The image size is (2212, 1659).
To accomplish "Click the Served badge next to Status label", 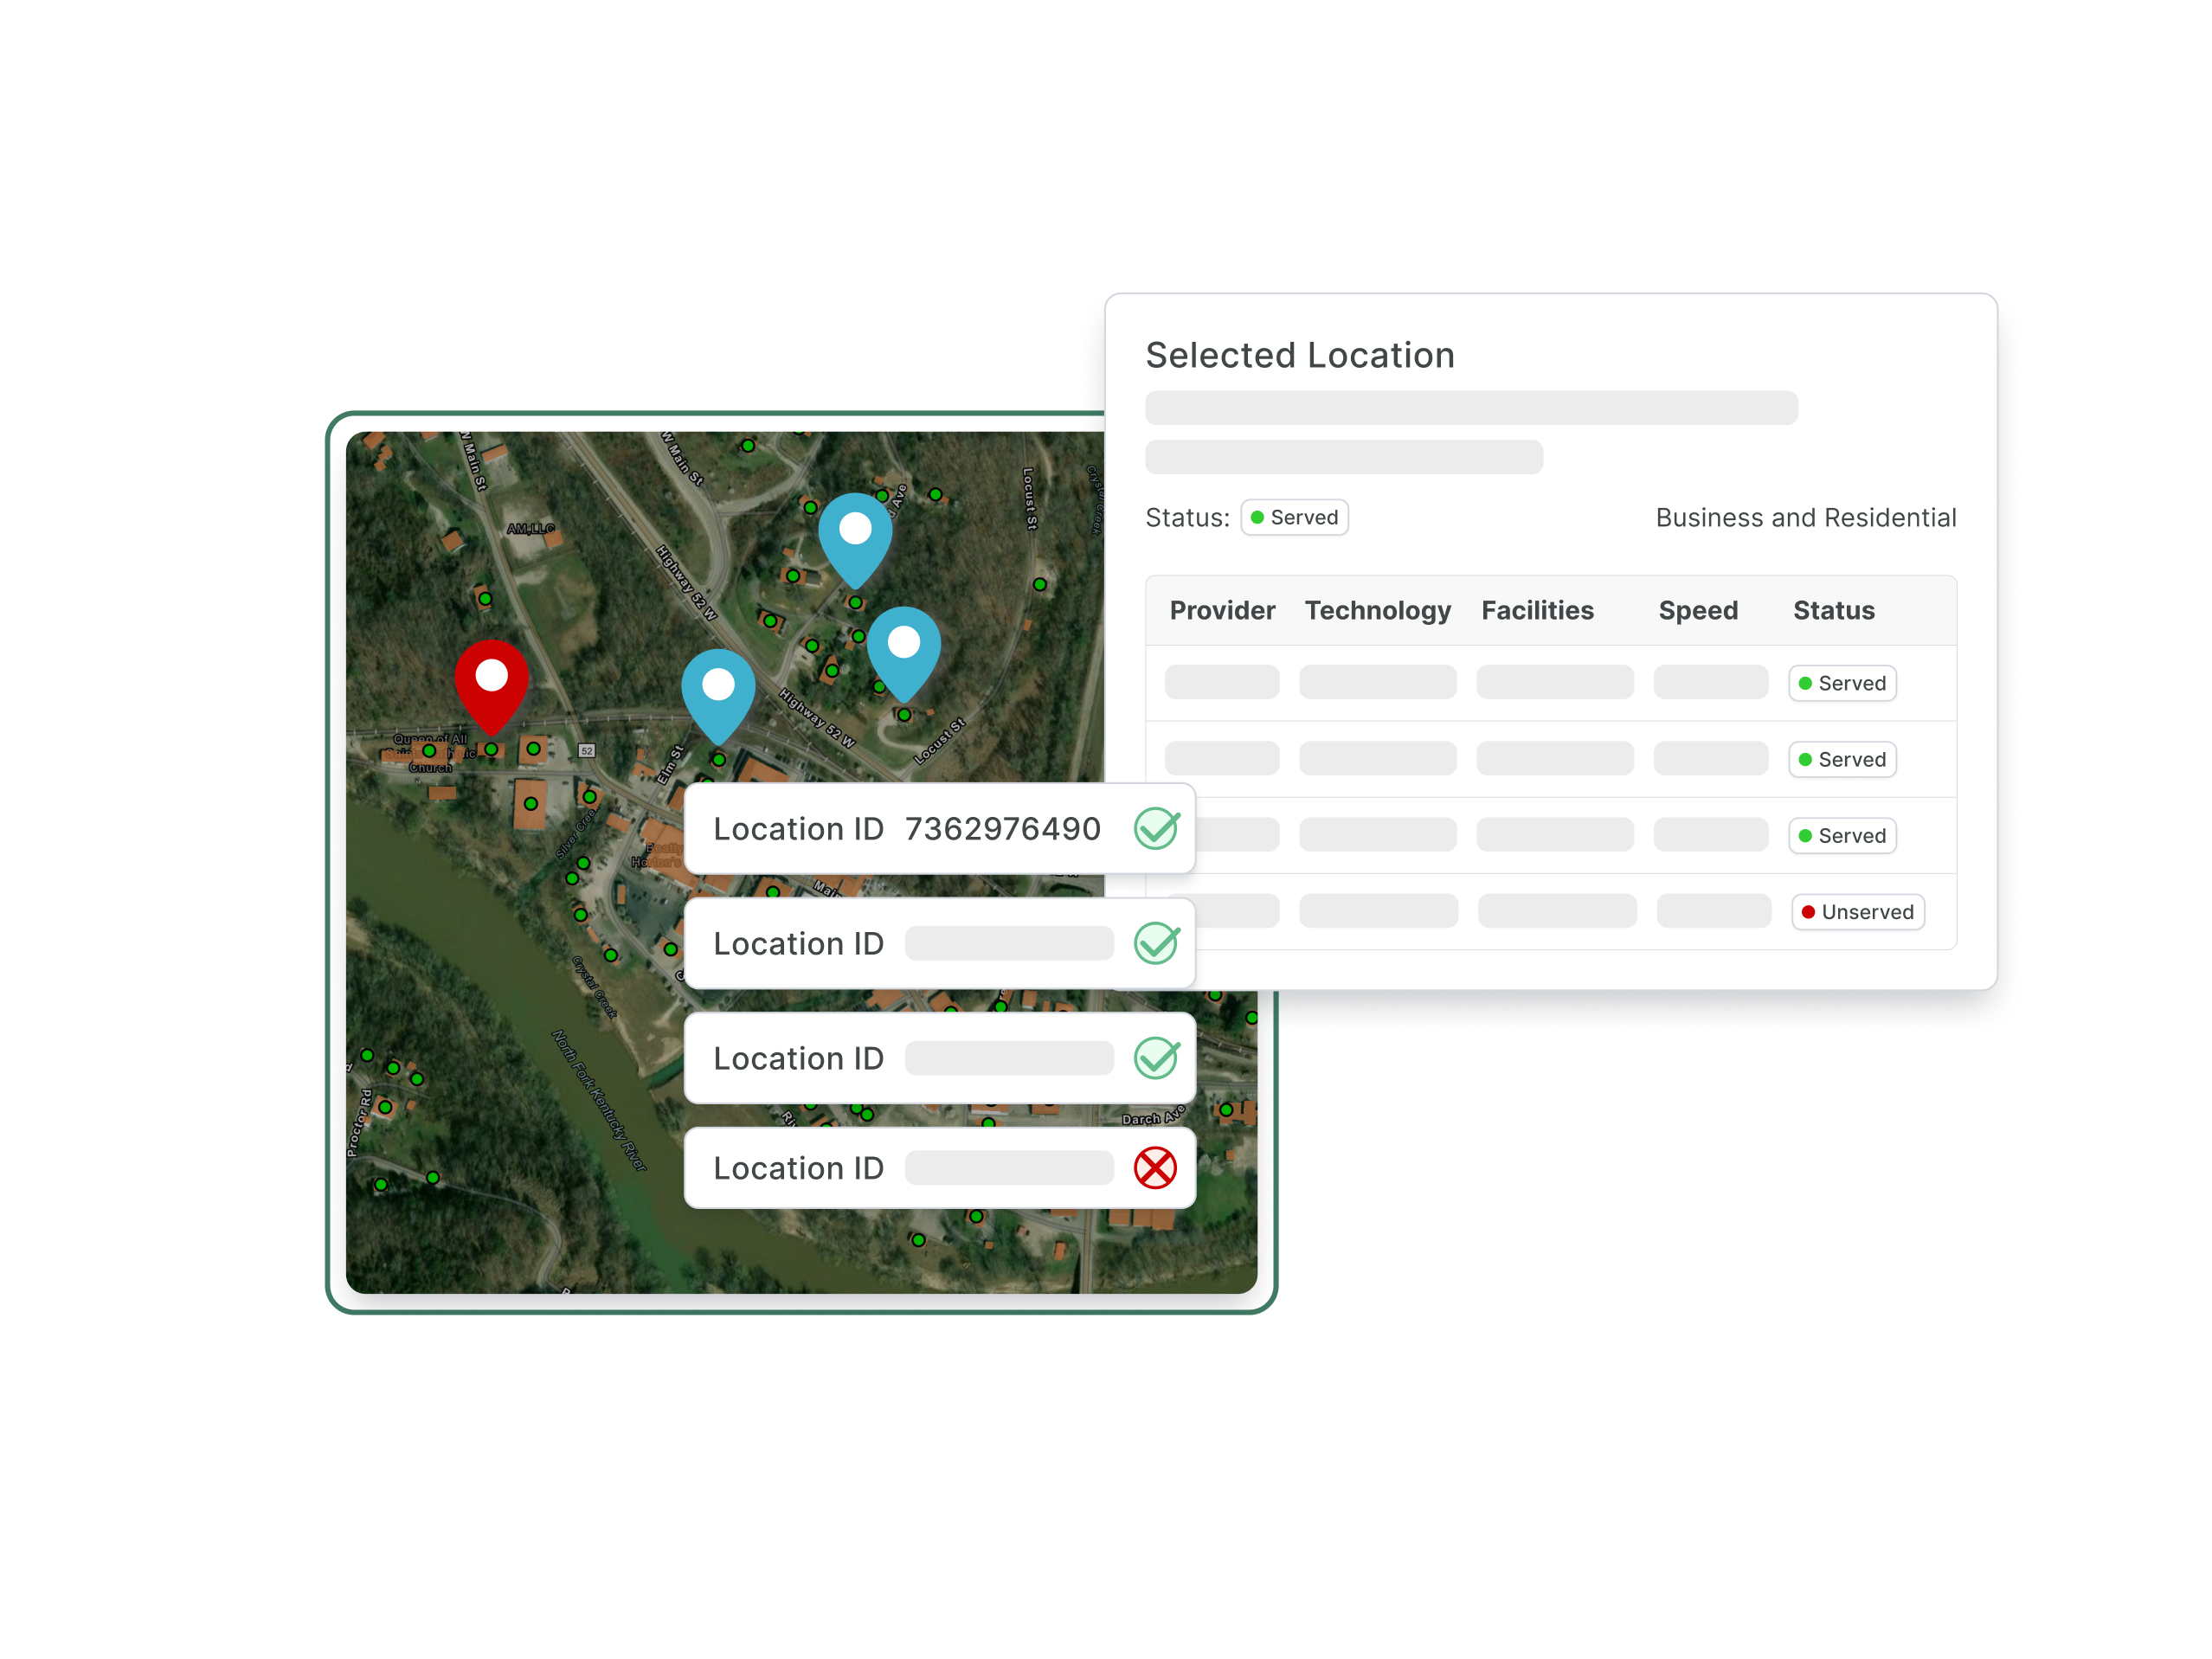I will click(x=1294, y=517).
